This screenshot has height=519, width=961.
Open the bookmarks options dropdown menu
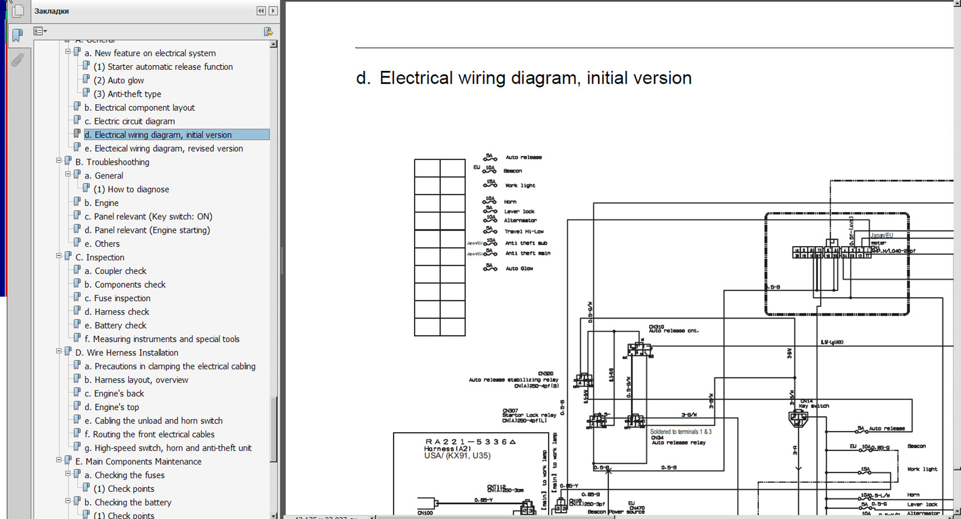pyautogui.click(x=40, y=31)
